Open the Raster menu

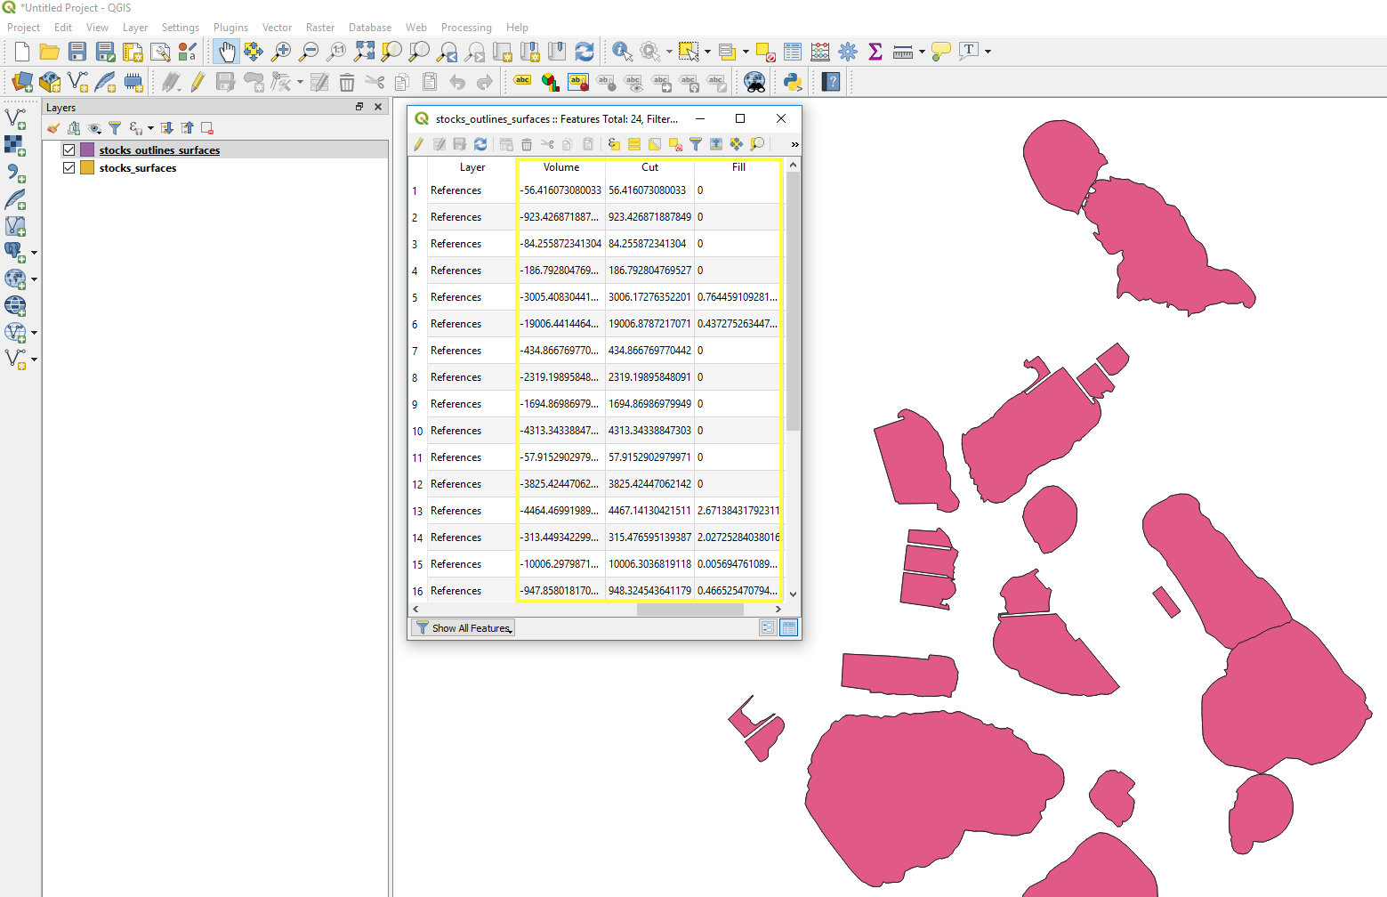point(320,28)
